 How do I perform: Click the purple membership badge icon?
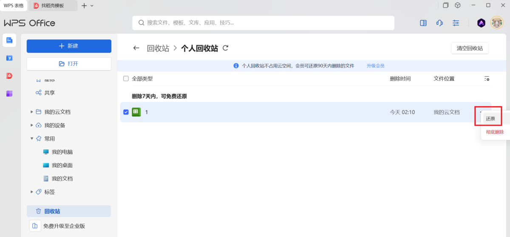tap(481, 23)
